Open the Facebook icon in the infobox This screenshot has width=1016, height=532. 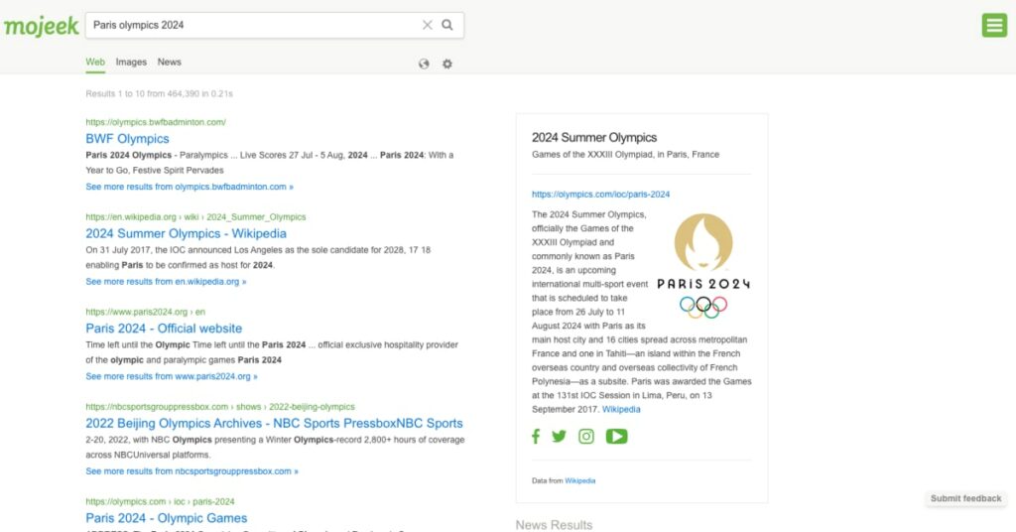tap(537, 437)
